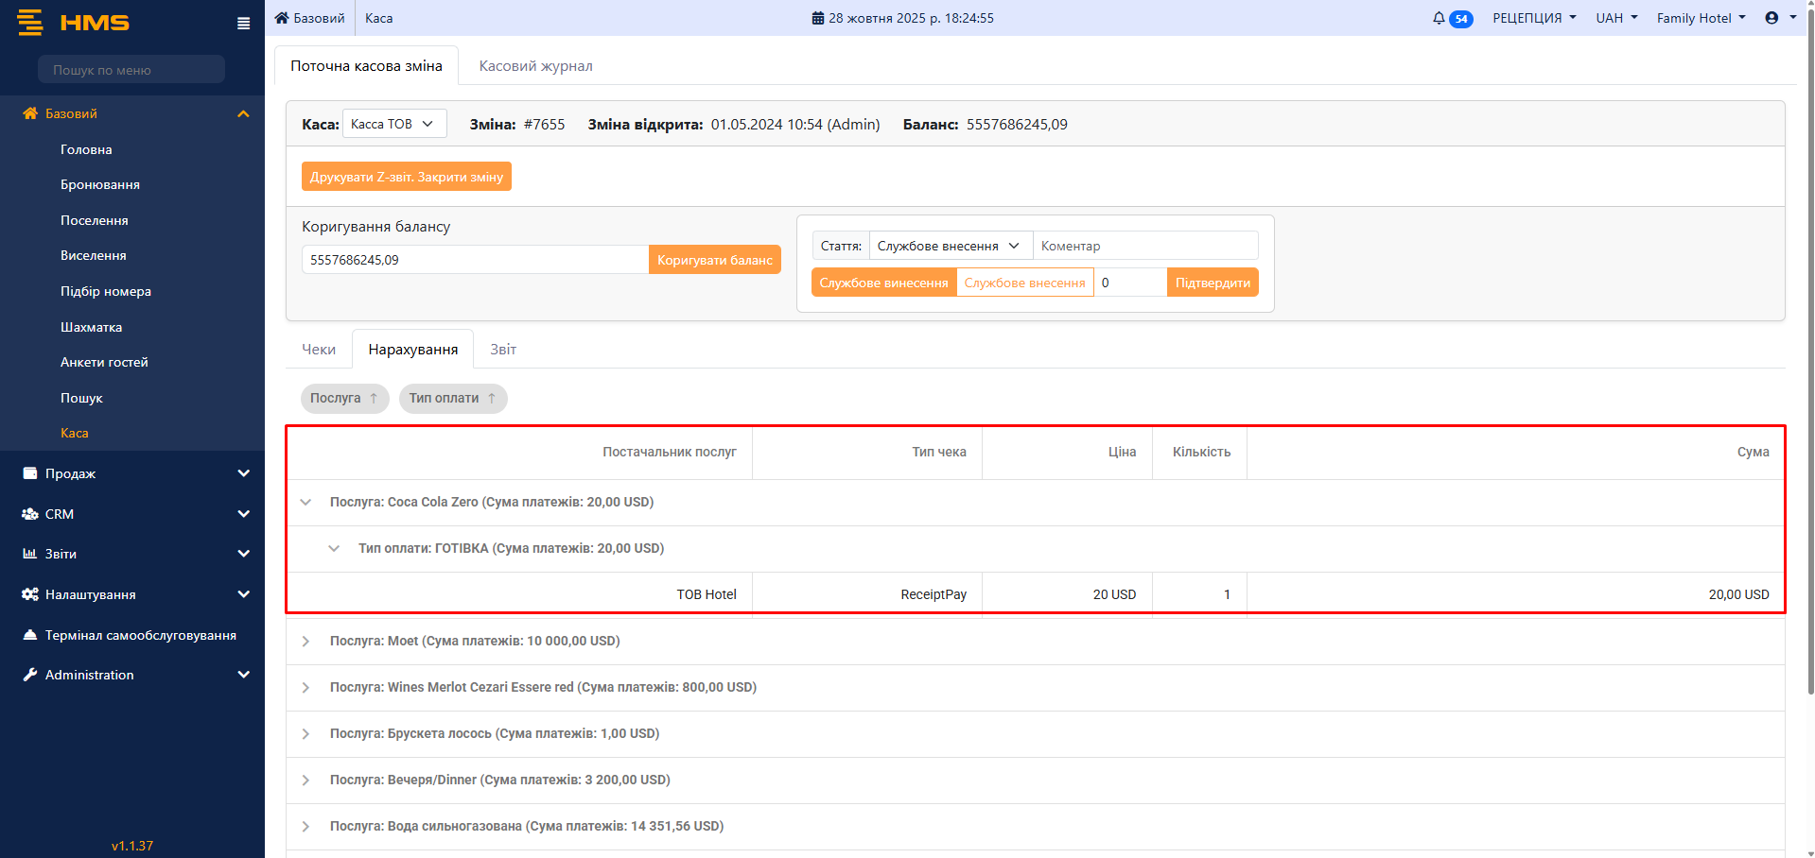Expand the Послуга: Moet row

(305, 642)
